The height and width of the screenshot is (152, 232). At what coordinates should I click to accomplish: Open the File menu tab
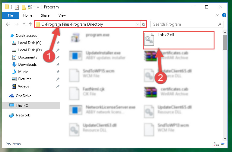coord(10,15)
